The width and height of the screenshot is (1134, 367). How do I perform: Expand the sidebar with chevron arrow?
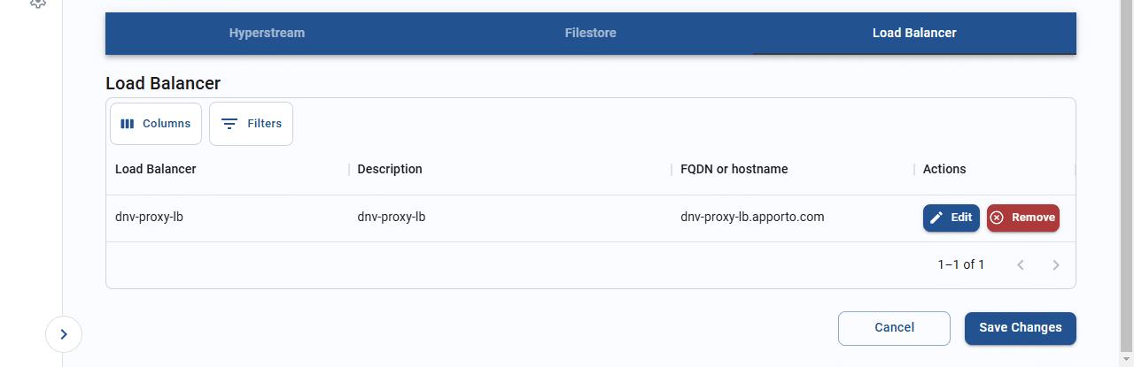click(x=64, y=334)
